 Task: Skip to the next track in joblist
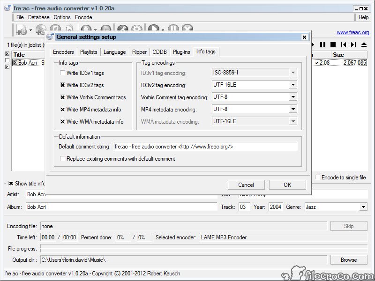tap(353, 44)
